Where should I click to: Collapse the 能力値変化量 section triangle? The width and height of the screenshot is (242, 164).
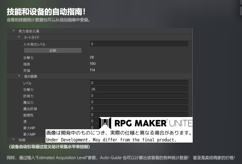14,31
